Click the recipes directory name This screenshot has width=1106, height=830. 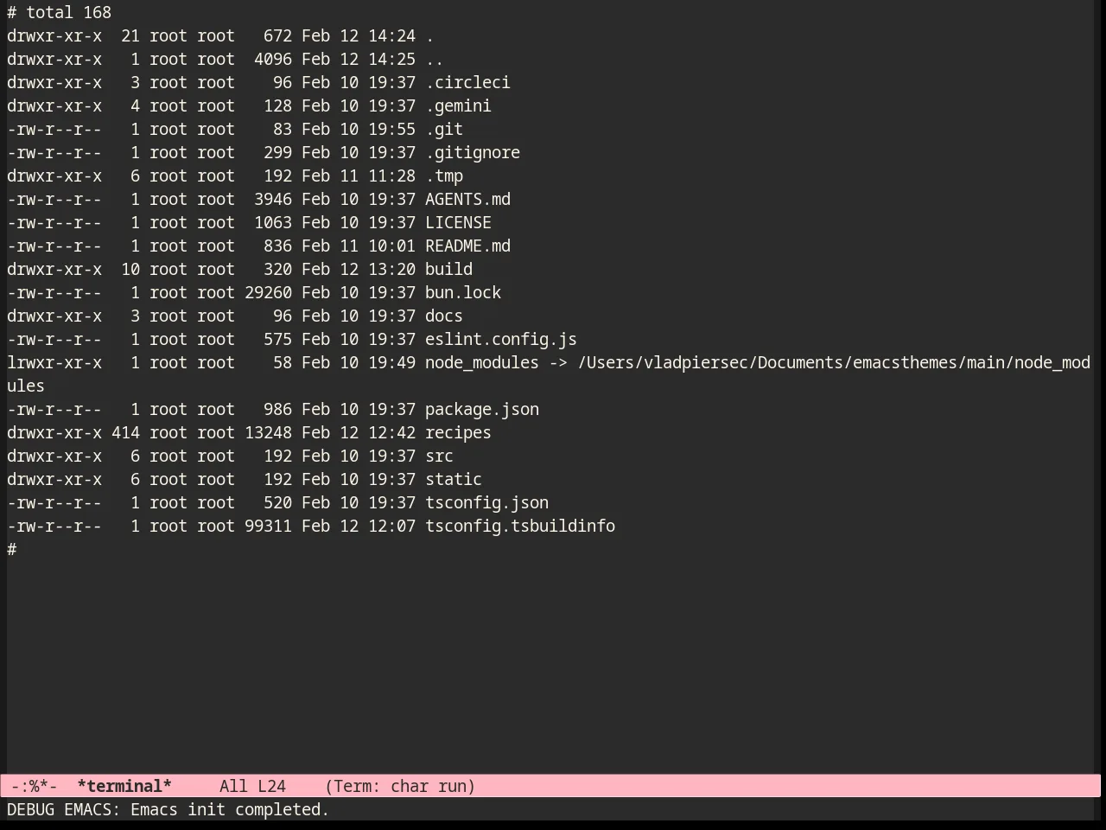coord(458,432)
